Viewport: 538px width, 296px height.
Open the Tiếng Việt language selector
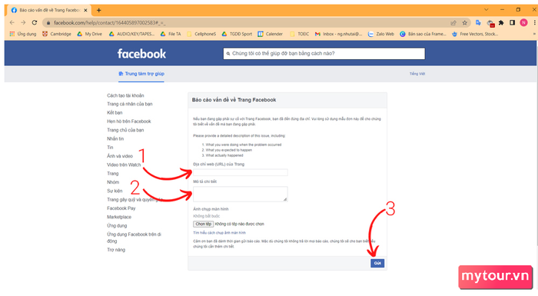pyautogui.click(x=417, y=74)
